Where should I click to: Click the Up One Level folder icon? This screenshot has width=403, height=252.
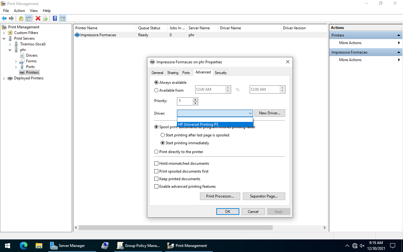(21, 18)
